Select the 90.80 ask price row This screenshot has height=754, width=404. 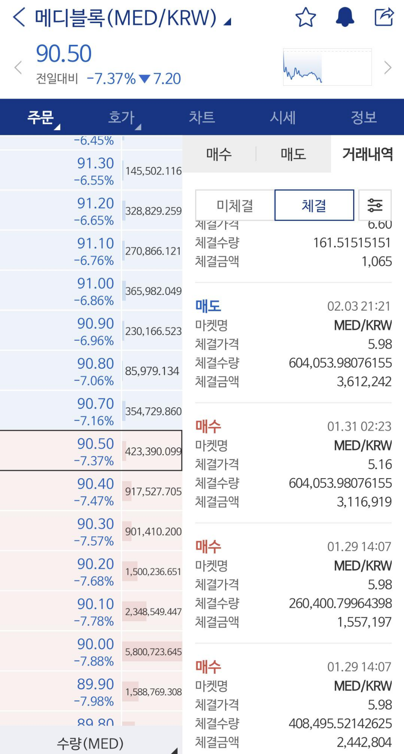[91, 371]
